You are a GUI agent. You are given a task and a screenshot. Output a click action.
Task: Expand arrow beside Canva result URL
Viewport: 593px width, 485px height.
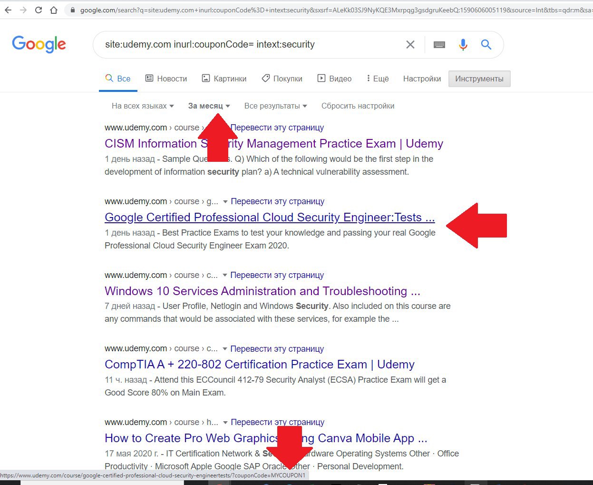(225, 423)
